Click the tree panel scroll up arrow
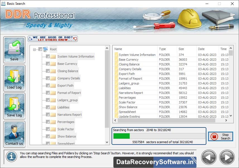The height and width of the screenshot is (168, 239). click(x=107, y=48)
